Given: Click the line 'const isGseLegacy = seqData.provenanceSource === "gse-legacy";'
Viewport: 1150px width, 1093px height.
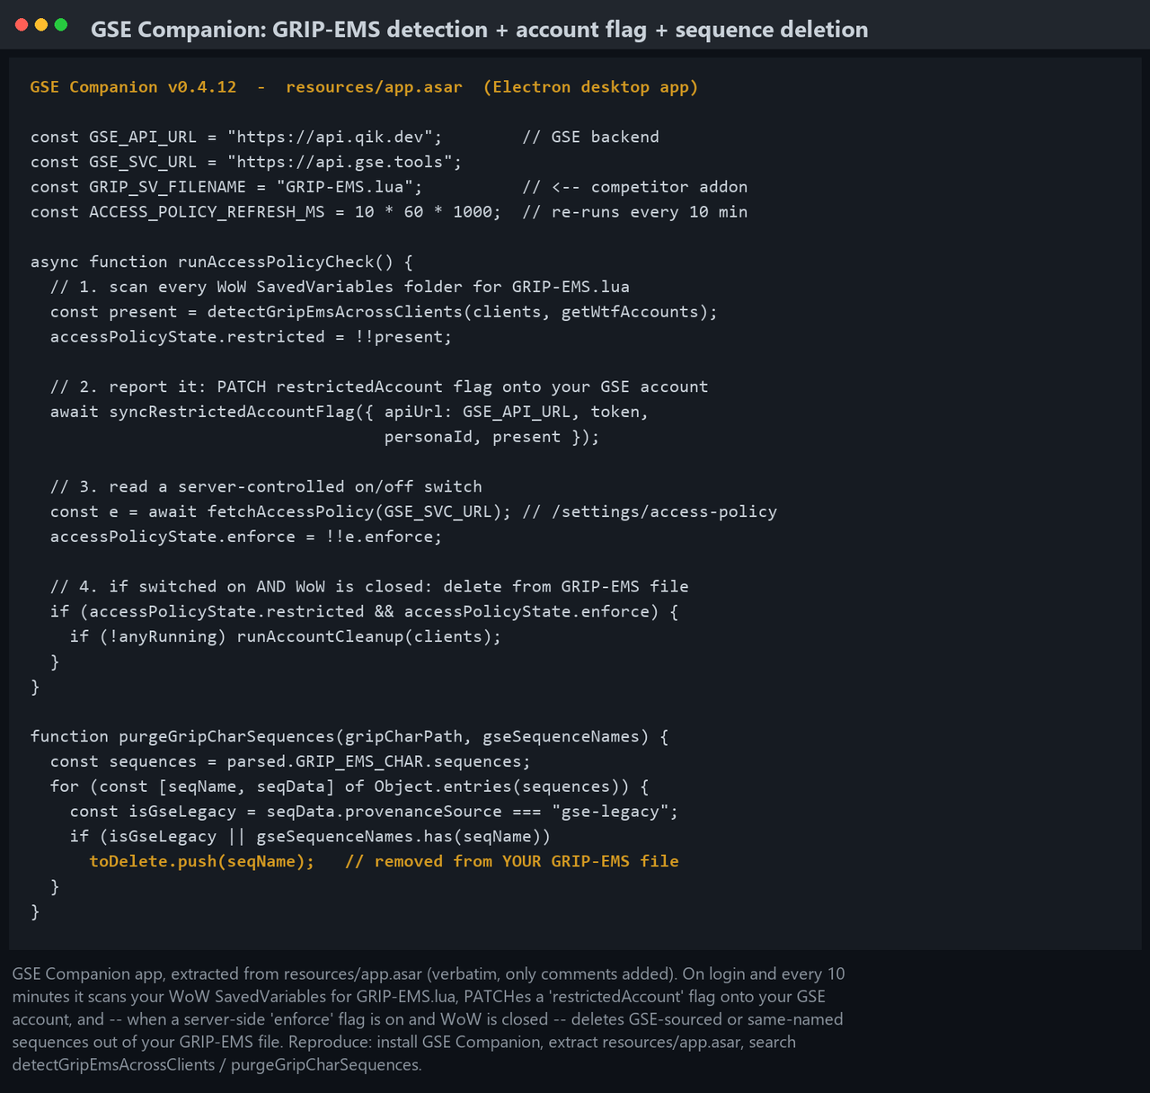Looking at the screenshot, I should point(375,812).
